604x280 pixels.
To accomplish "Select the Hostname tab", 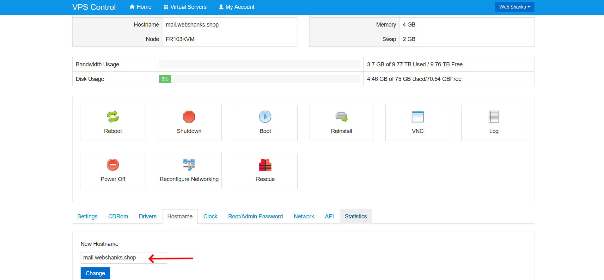I will 180,216.
